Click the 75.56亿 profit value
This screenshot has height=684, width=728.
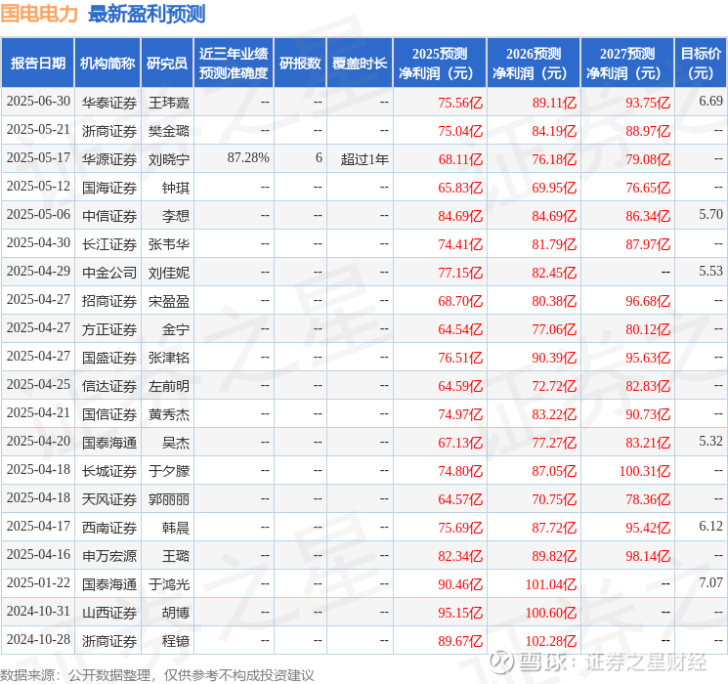point(460,103)
